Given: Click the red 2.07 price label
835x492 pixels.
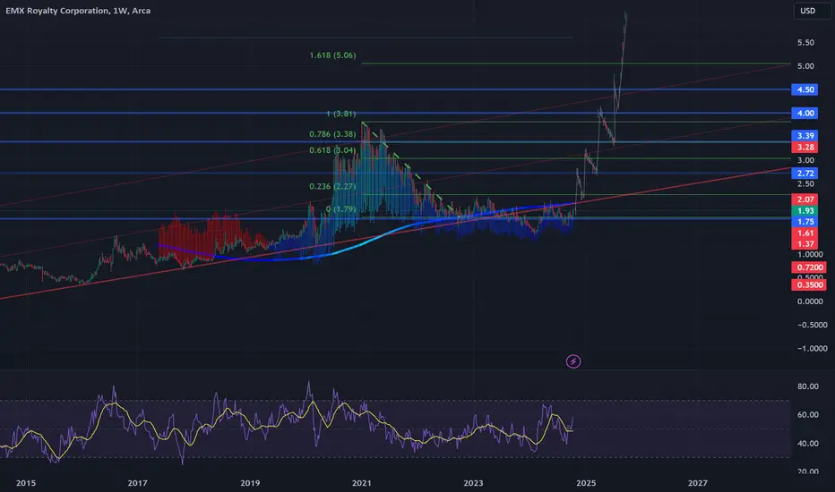Looking at the screenshot, I should [805, 199].
